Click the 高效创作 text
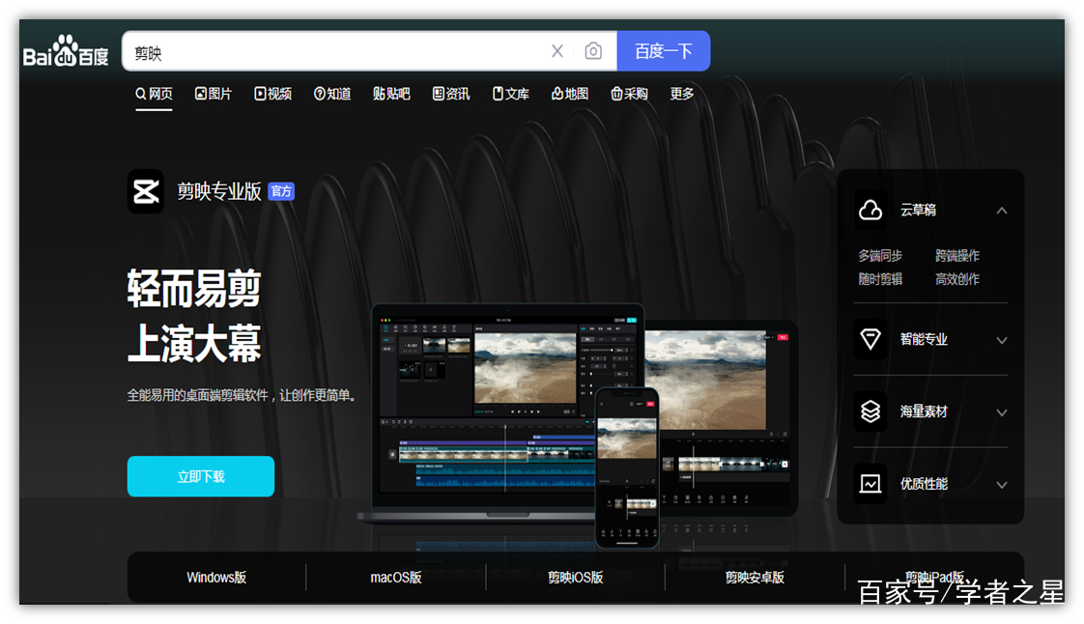Screen dimensions: 1084x624 pos(957,279)
